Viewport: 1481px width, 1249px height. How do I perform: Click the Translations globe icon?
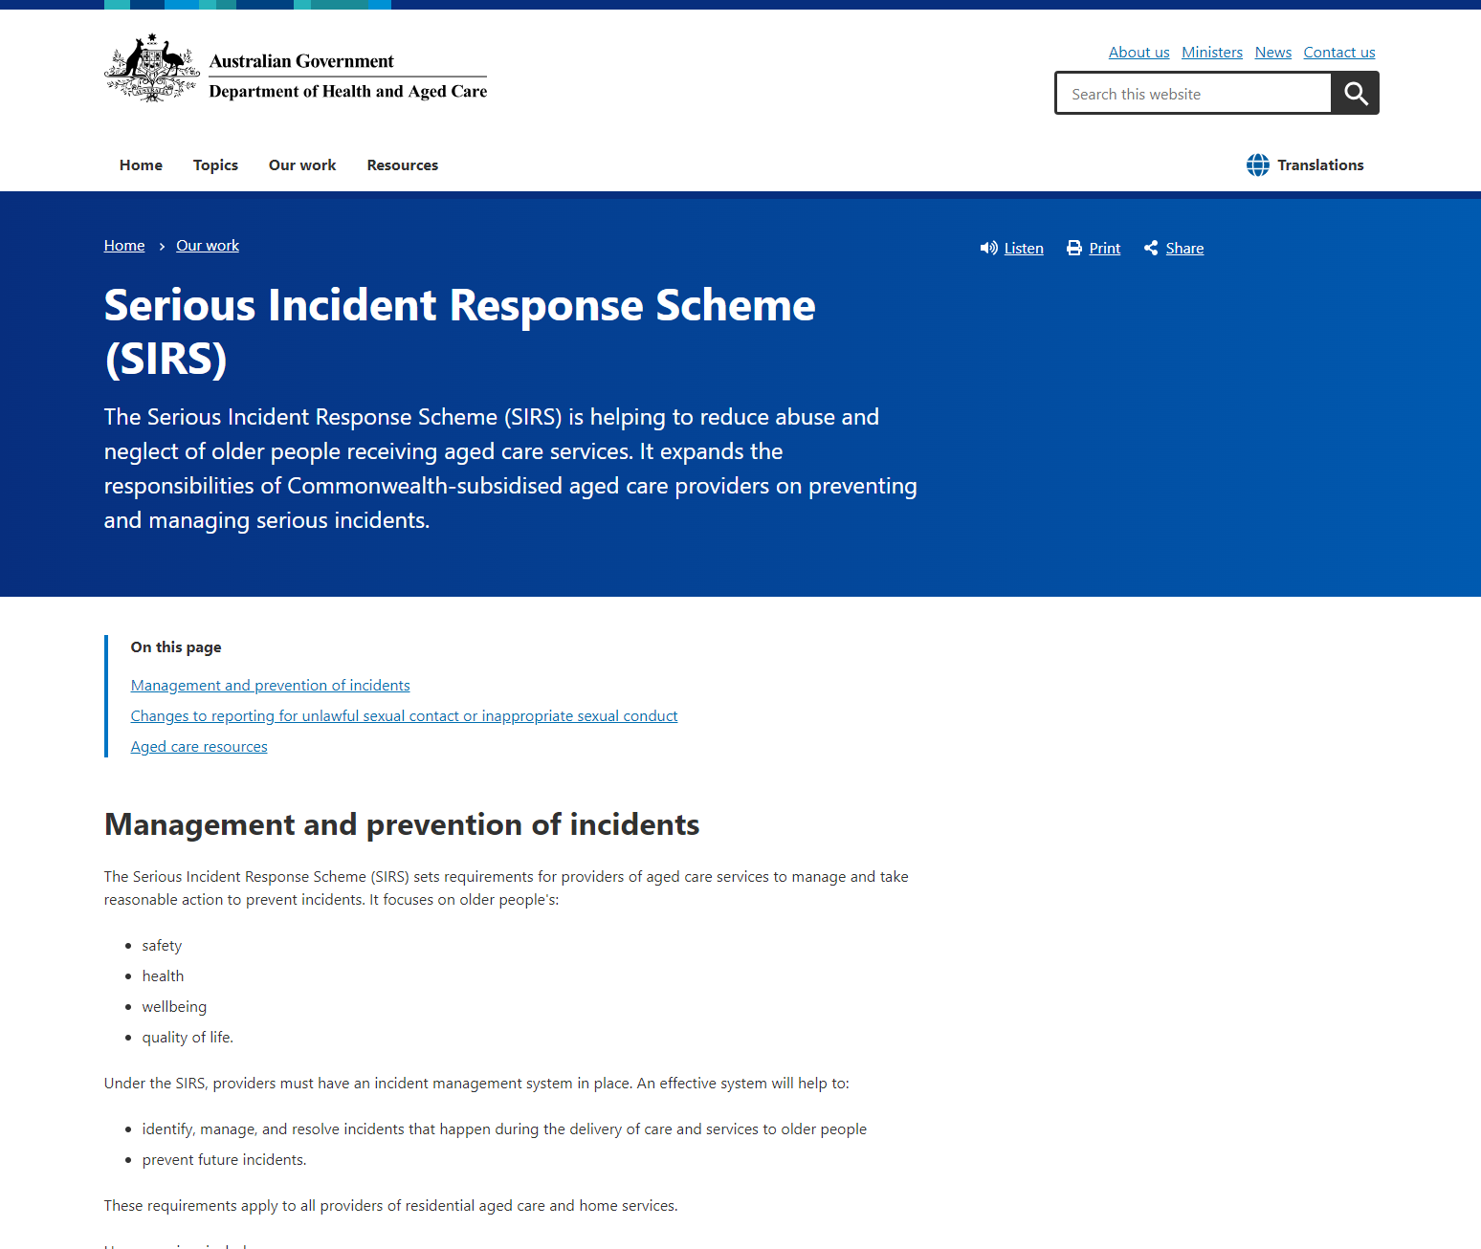(x=1257, y=164)
